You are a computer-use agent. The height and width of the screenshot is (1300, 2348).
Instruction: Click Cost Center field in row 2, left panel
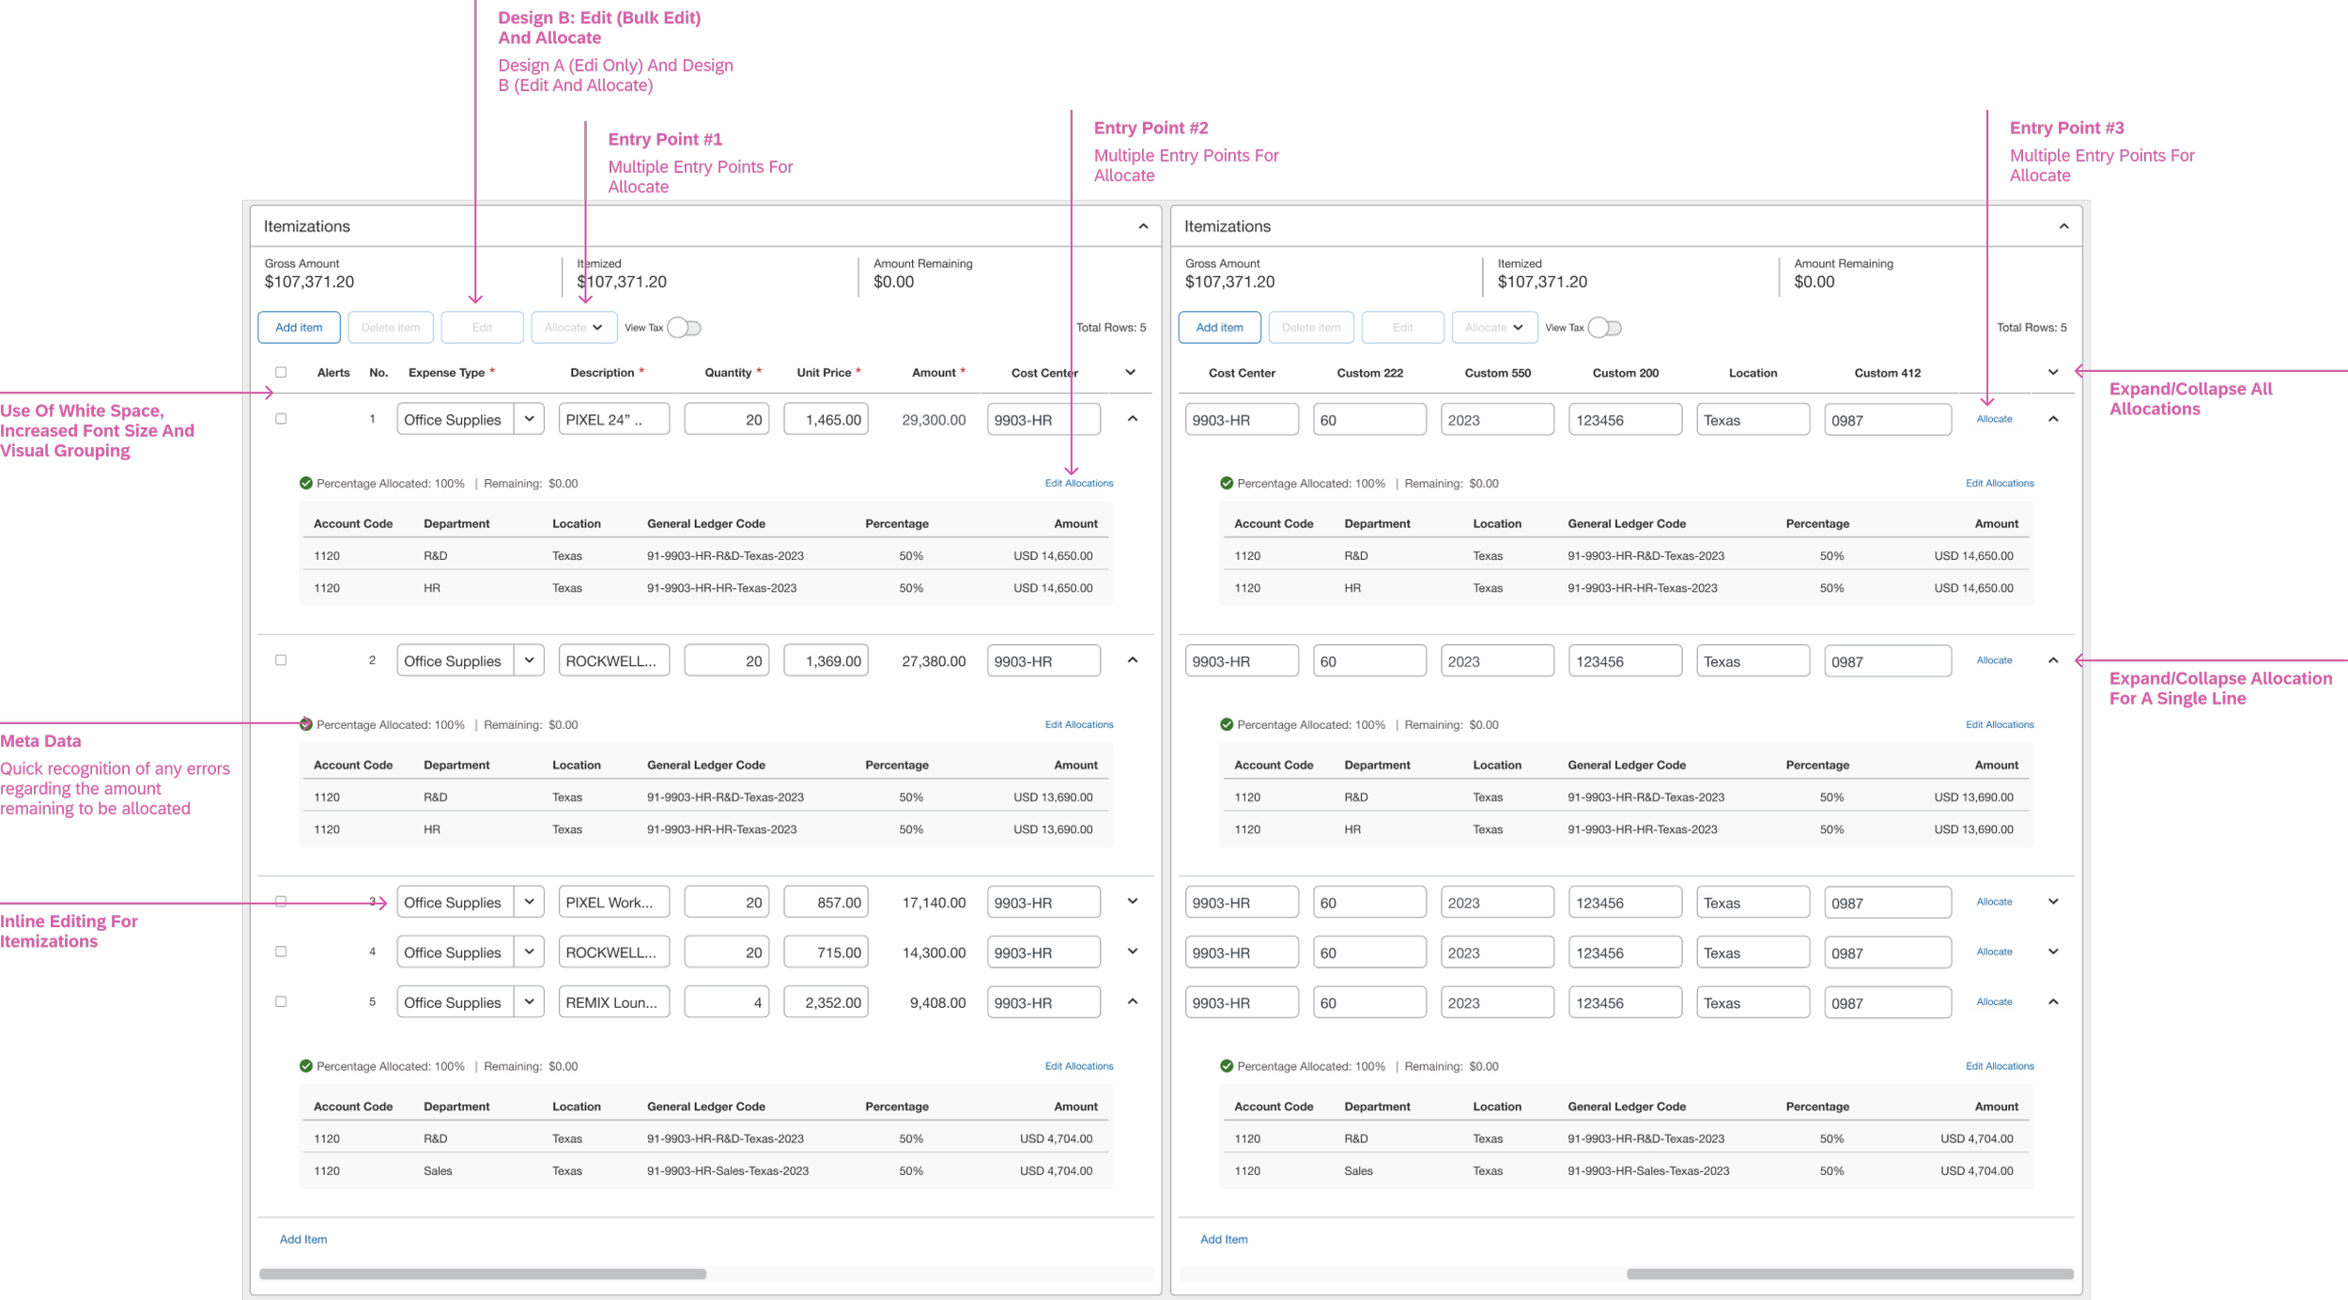click(x=1043, y=660)
